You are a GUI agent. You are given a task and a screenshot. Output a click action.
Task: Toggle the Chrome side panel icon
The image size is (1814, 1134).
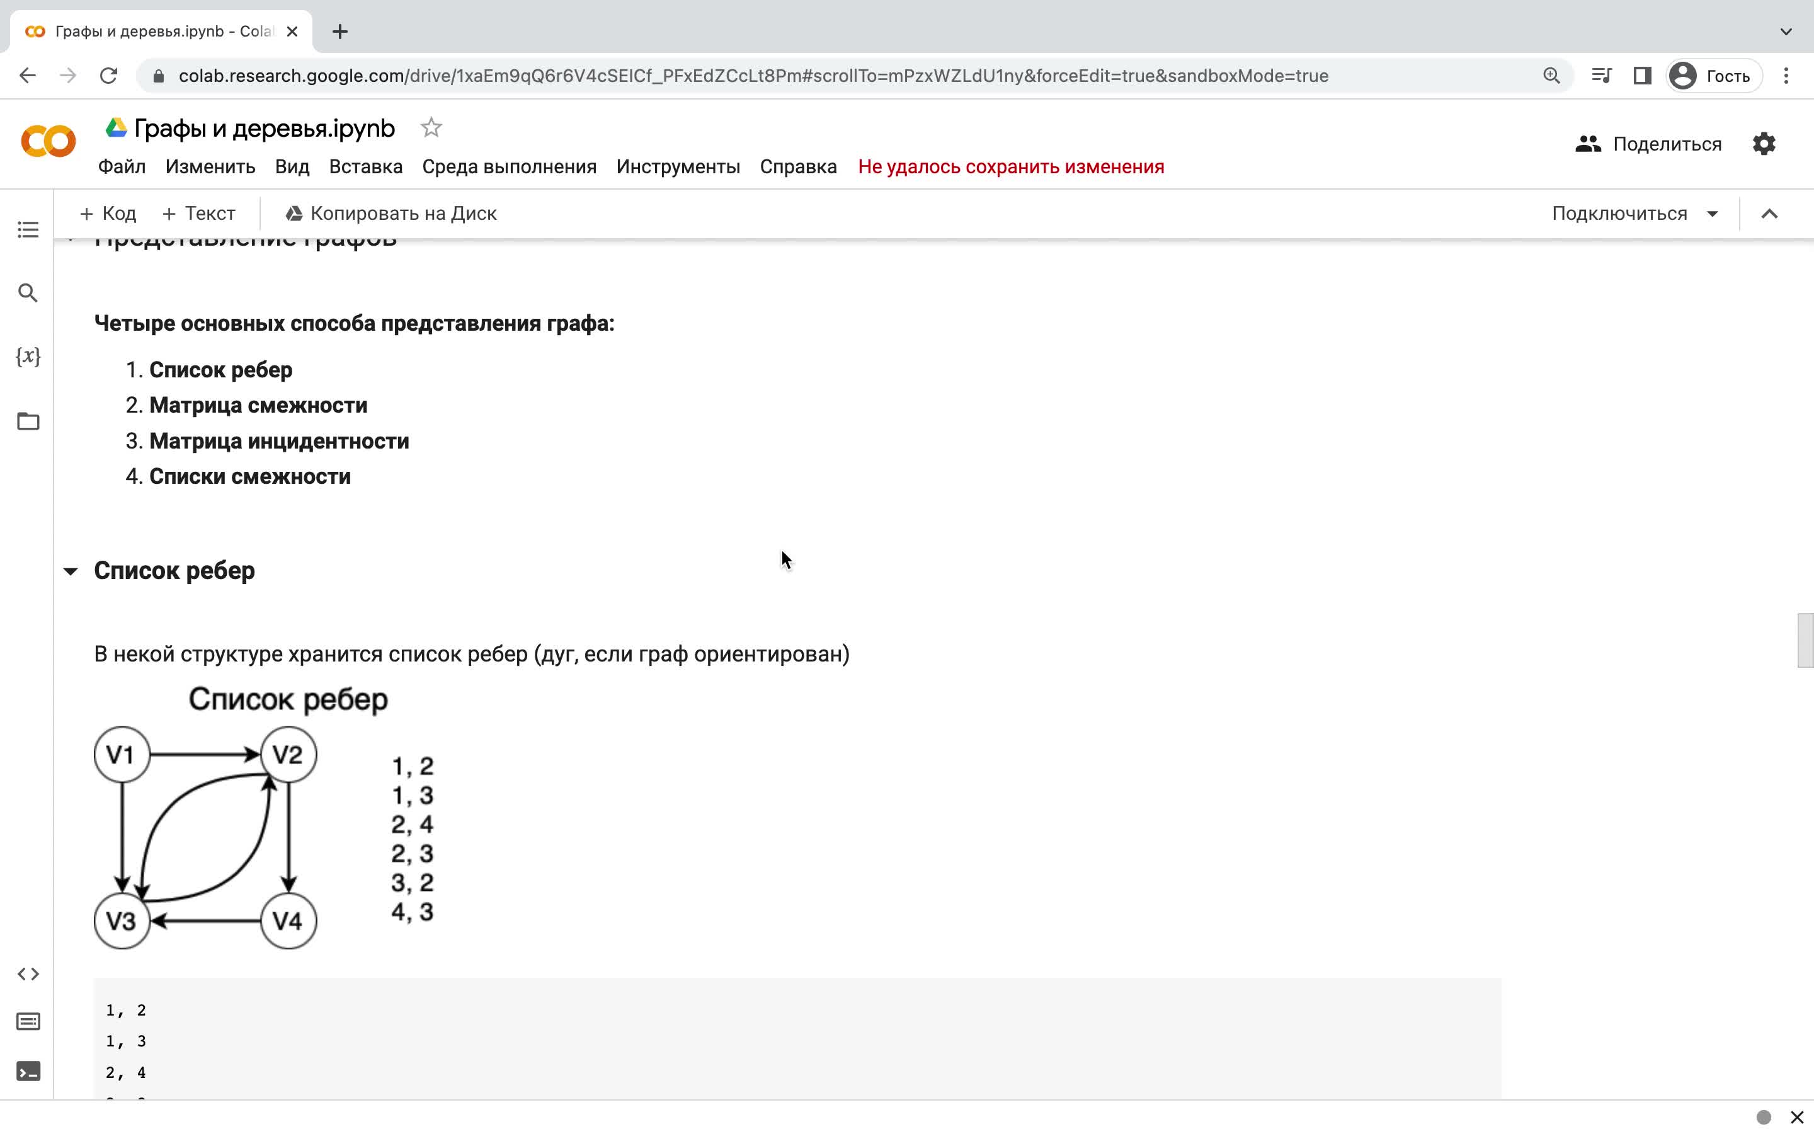pos(1642,76)
